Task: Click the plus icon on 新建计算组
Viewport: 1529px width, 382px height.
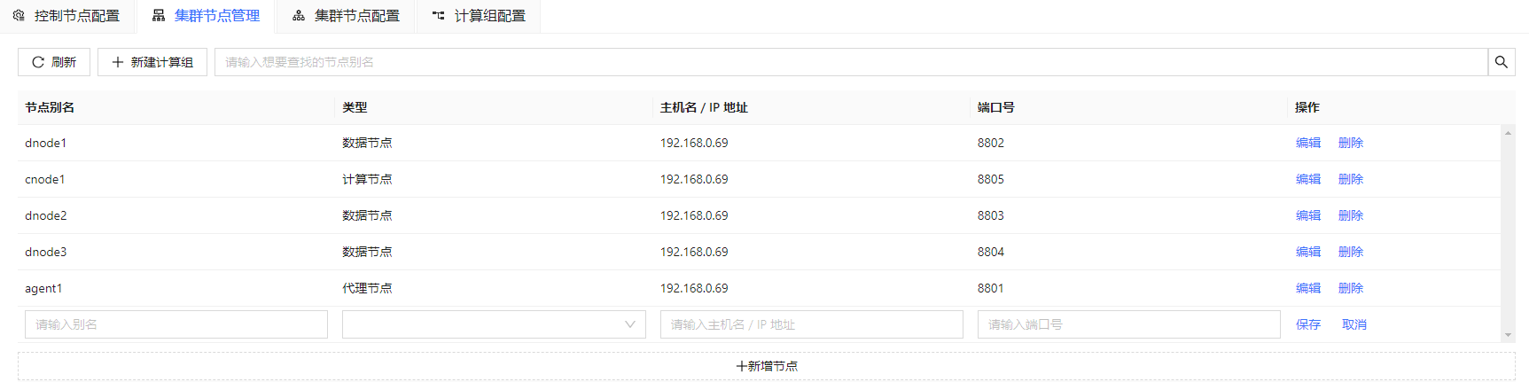Action: [x=118, y=62]
